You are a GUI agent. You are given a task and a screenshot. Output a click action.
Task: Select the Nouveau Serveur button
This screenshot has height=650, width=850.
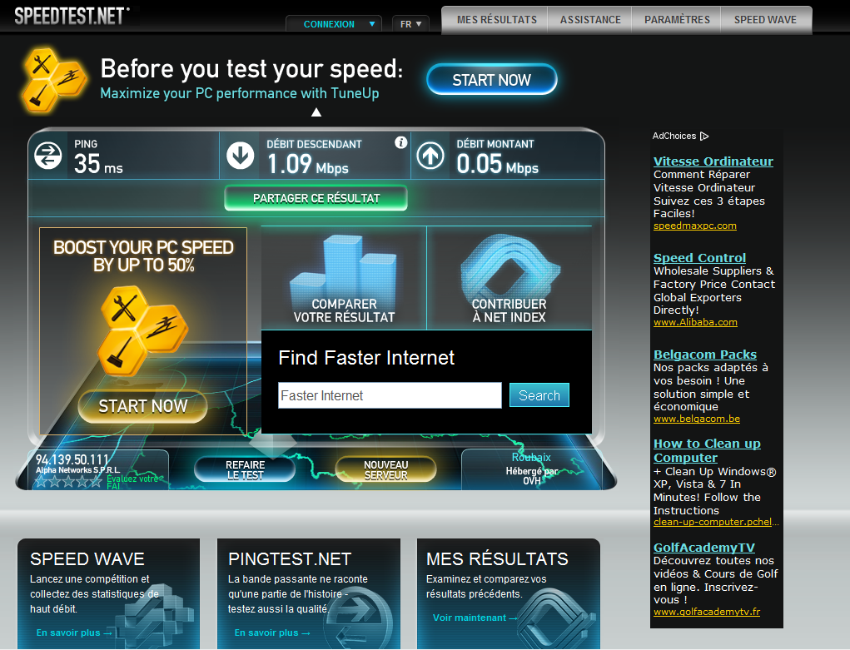[385, 470]
